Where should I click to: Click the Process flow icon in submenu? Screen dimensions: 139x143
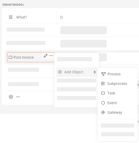(x=103, y=74)
